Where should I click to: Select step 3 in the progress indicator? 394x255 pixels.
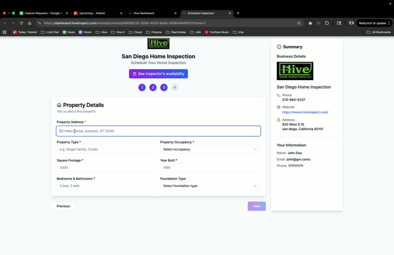coord(164,87)
